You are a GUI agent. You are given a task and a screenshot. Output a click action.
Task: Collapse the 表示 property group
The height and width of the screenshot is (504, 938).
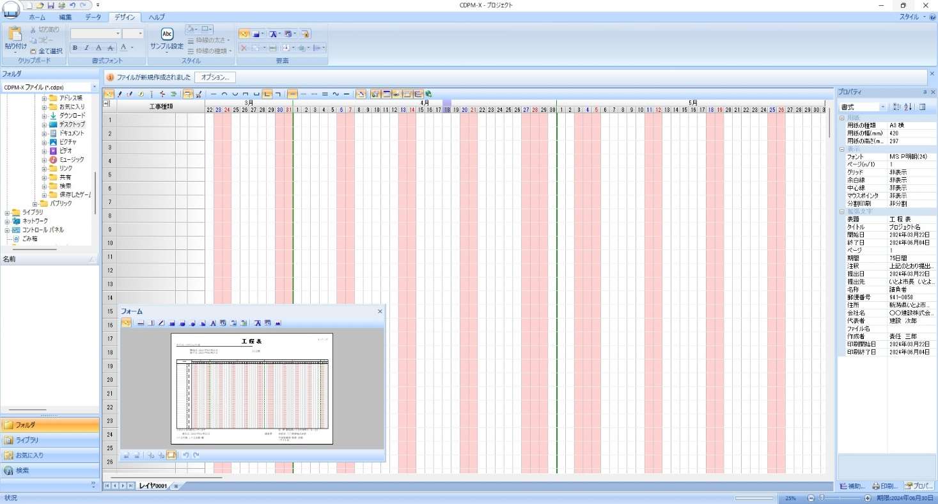click(842, 149)
